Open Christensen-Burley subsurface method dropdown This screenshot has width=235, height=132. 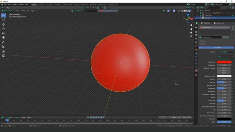point(225,59)
